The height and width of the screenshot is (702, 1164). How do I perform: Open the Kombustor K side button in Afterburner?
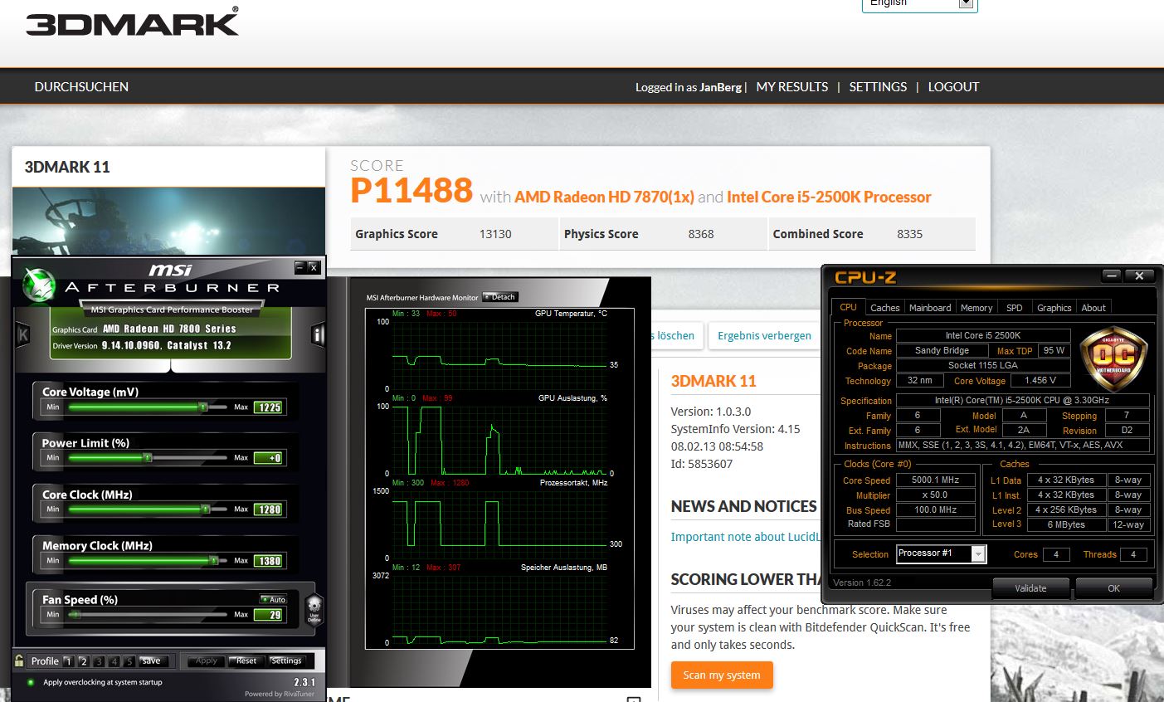point(23,334)
